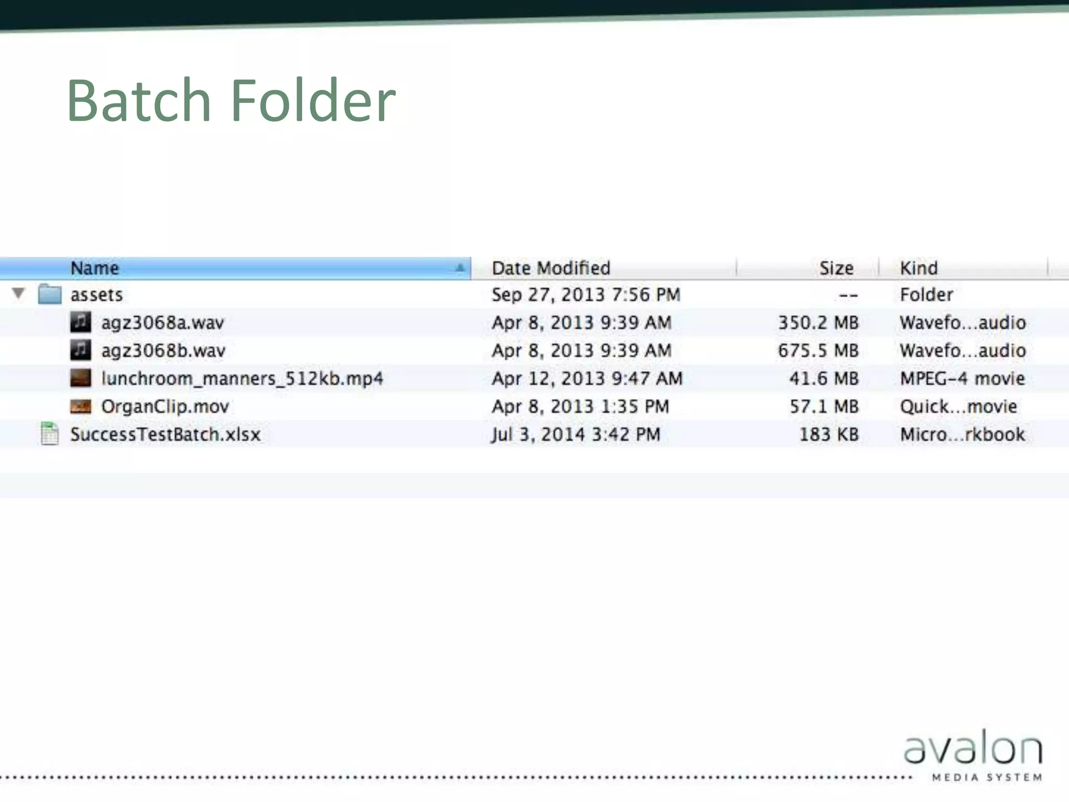Select file lunchroom_manners_512kb.mp4
Image resolution: width=1069 pixels, height=802 pixels.
click(x=242, y=379)
